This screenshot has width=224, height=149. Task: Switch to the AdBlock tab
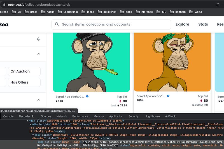170,116
